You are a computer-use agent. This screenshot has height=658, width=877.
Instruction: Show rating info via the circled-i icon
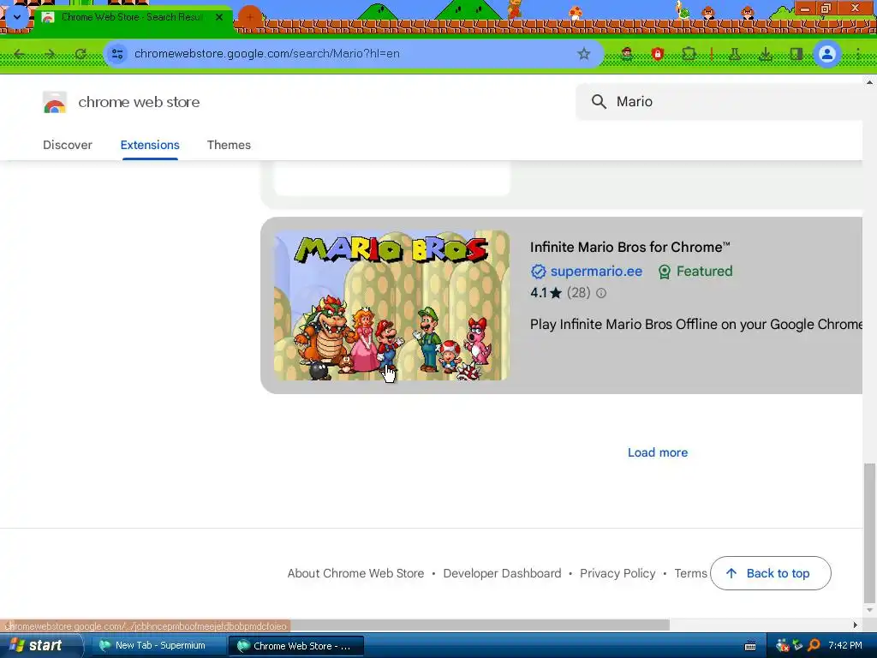click(x=600, y=293)
